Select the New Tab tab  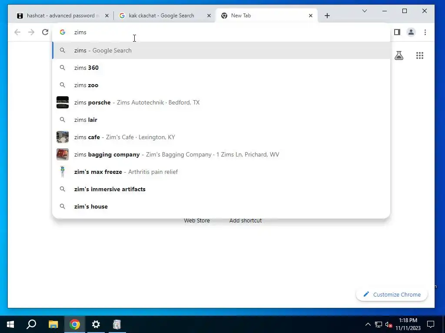point(266,16)
